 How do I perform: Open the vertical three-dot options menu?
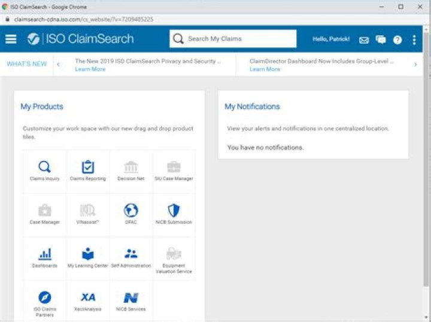tap(414, 40)
